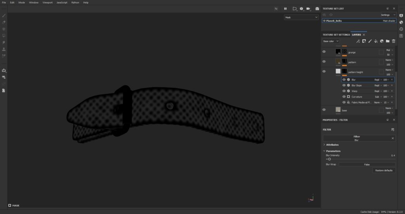405x214 pixels.
Task: Open Curvature Sub blend mode dropdown
Action: pos(378,97)
